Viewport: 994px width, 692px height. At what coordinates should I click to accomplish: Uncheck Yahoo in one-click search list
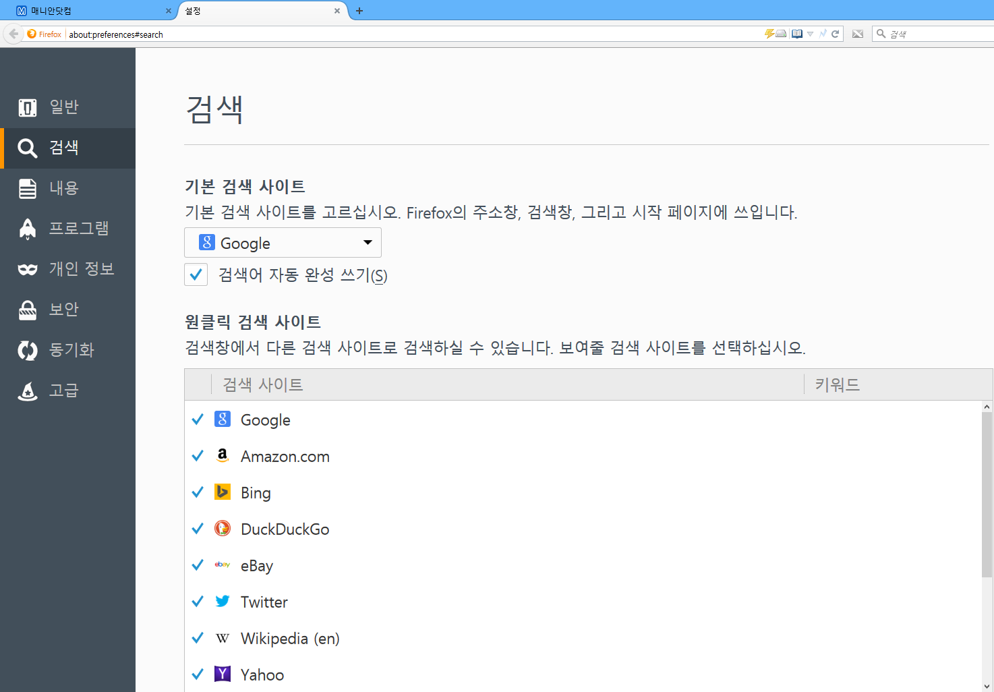[198, 674]
